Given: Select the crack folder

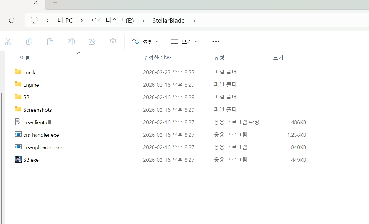Looking at the screenshot, I should 29,72.
